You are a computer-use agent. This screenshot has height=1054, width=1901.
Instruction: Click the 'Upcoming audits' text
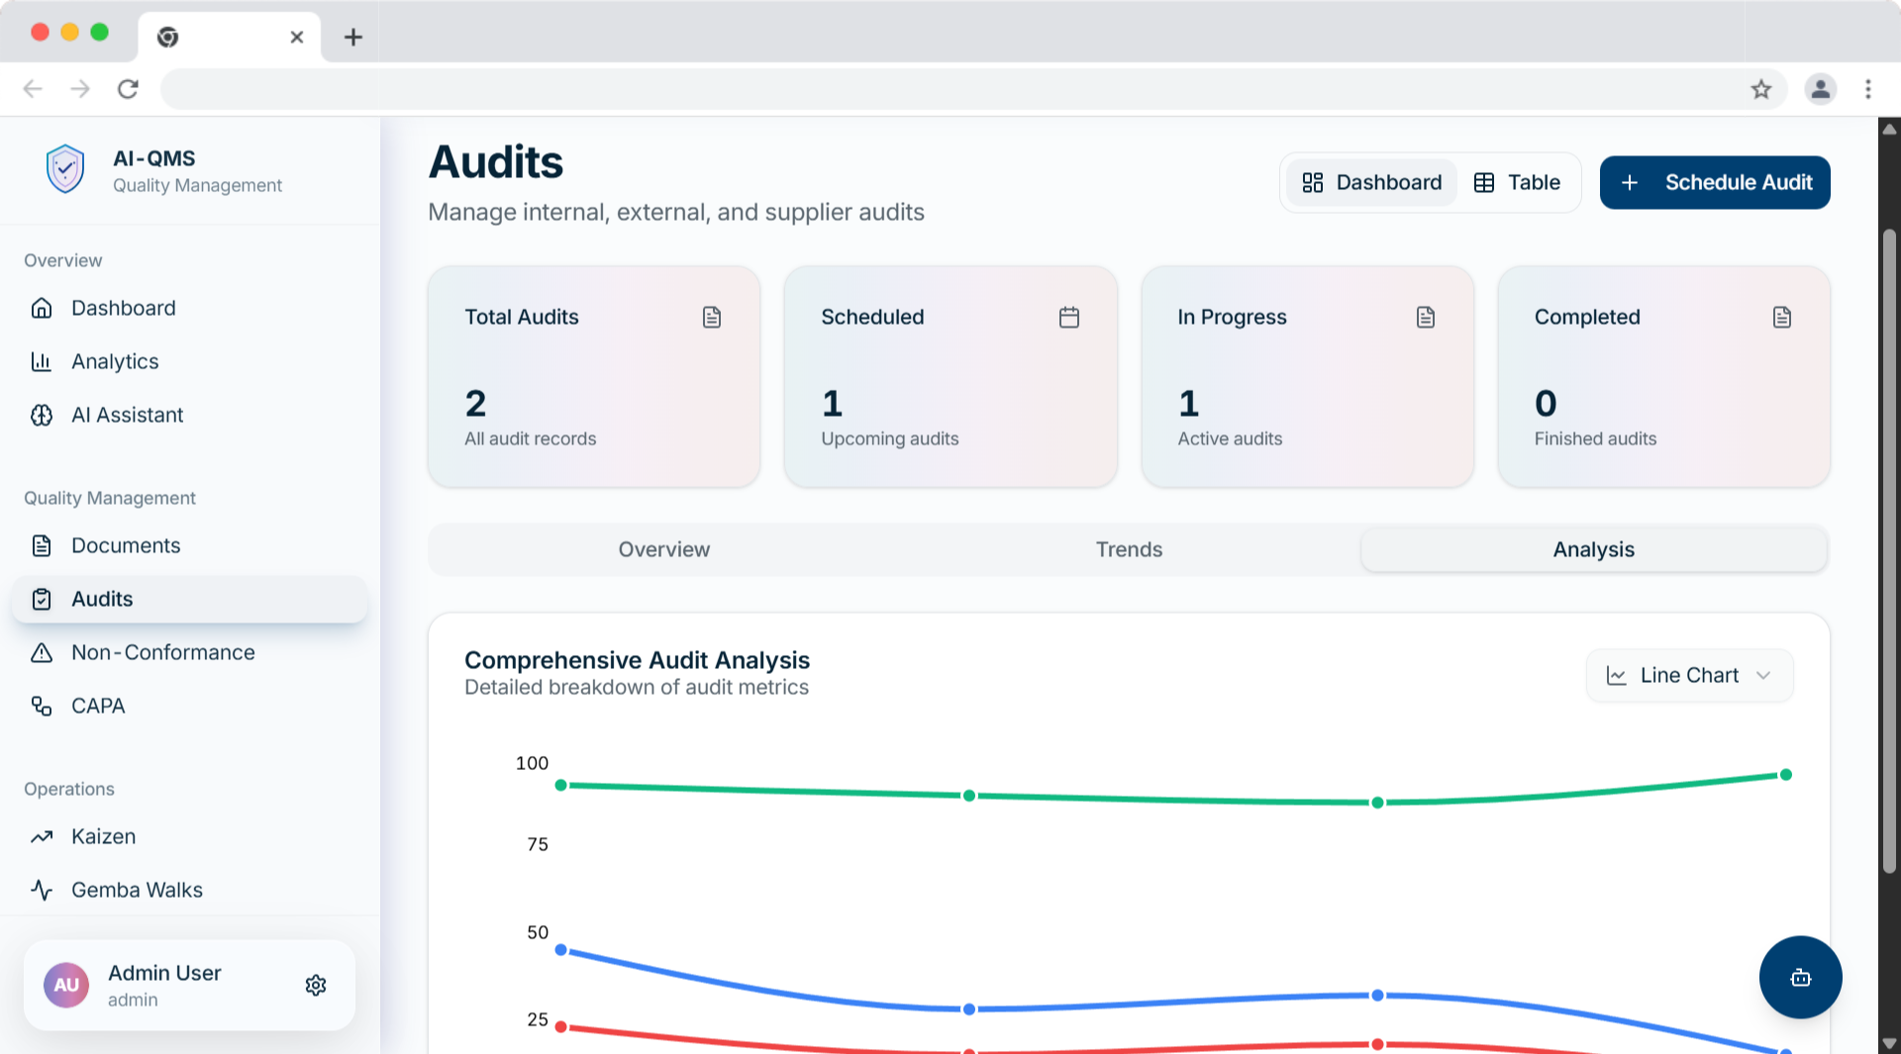point(889,438)
